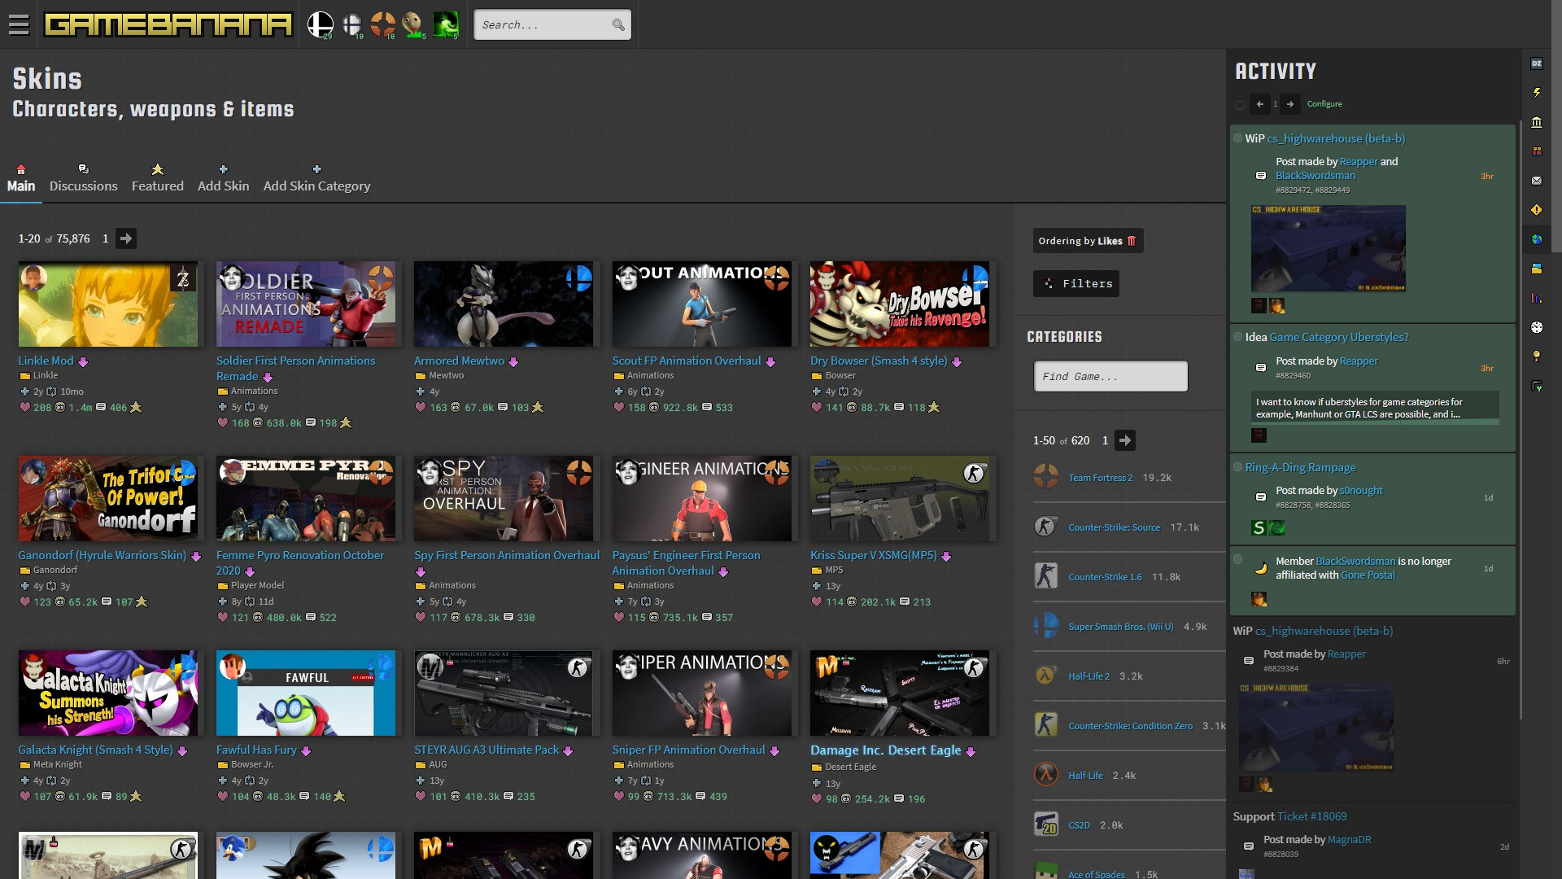Click the Team Fortress 2 icon in header

coord(382,23)
